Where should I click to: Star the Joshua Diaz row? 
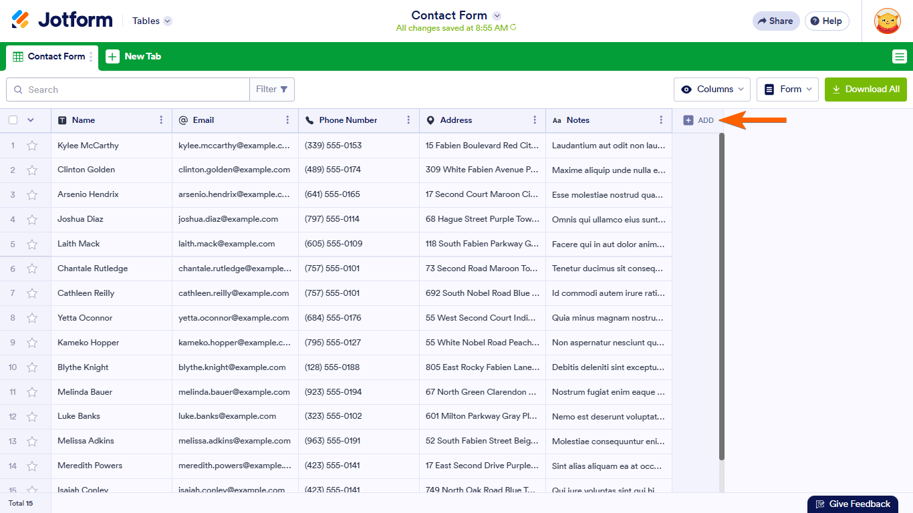pyautogui.click(x=32, y=219)
